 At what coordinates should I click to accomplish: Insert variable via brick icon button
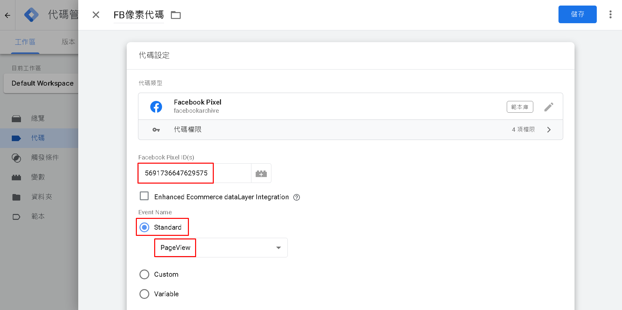[261, 173]
